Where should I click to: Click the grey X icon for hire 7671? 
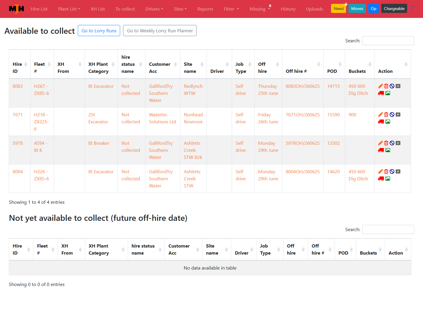click(398, 115)
